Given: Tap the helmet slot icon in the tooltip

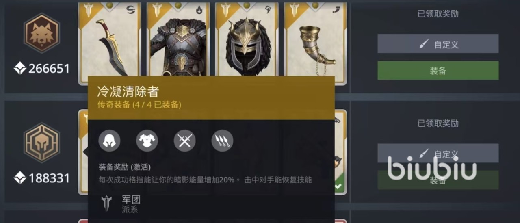Looking at the screenshot, I should tap(109, 141).
